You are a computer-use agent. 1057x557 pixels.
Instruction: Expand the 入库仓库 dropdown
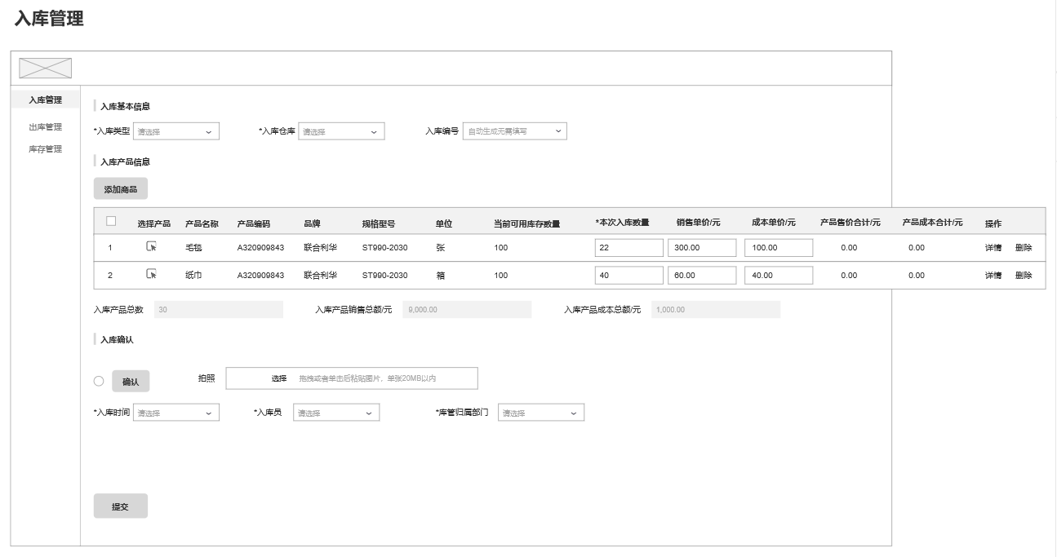coord(340,131)
